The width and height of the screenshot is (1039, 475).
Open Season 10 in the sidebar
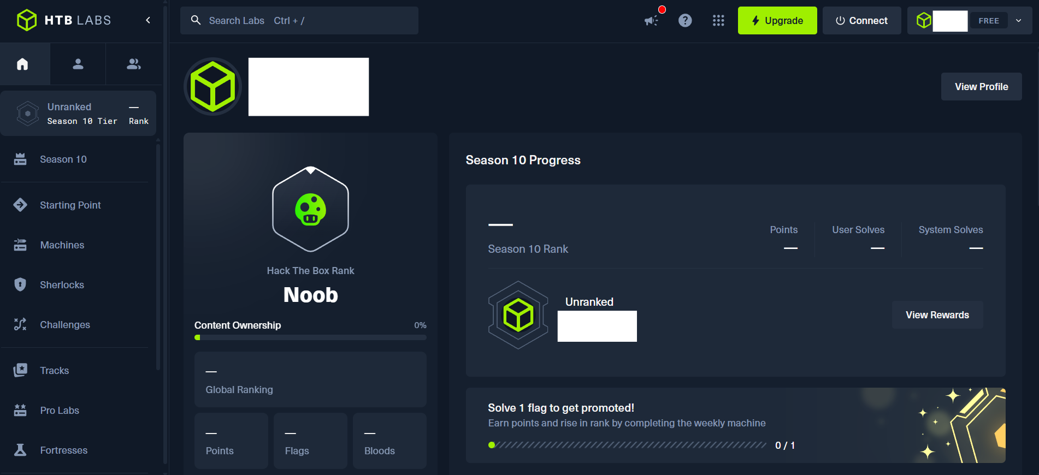click(x=63, y=159)
